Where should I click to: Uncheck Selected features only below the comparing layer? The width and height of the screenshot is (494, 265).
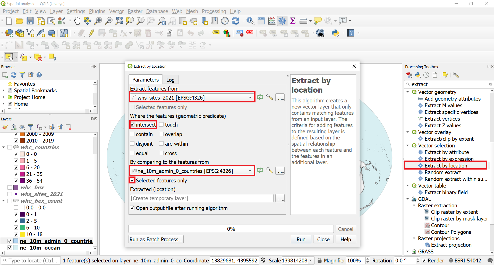tap(132, 180)
